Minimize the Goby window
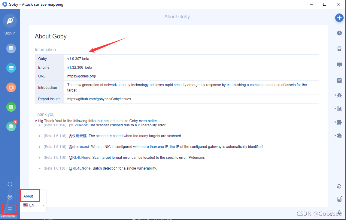The image size is (346, 220). coord(311,4)
